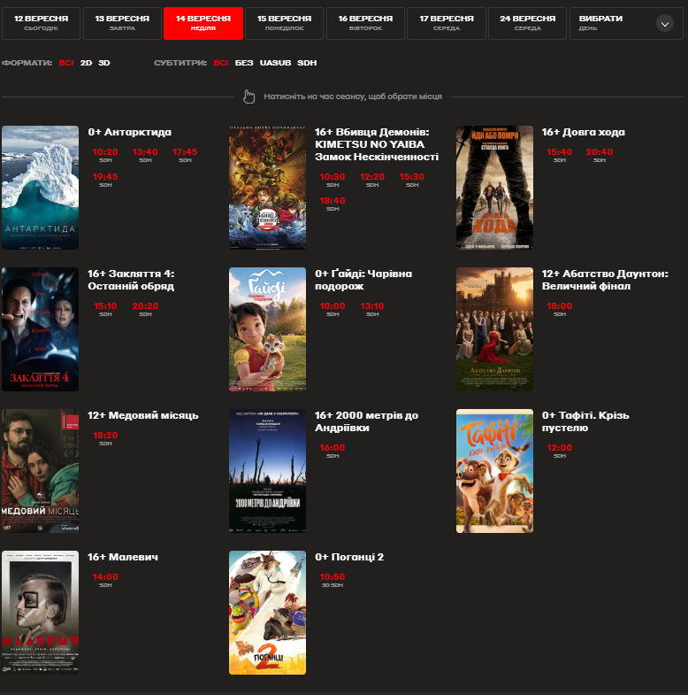
Task: Switch to the 13 вересня tab
Action: coord(122,23)
